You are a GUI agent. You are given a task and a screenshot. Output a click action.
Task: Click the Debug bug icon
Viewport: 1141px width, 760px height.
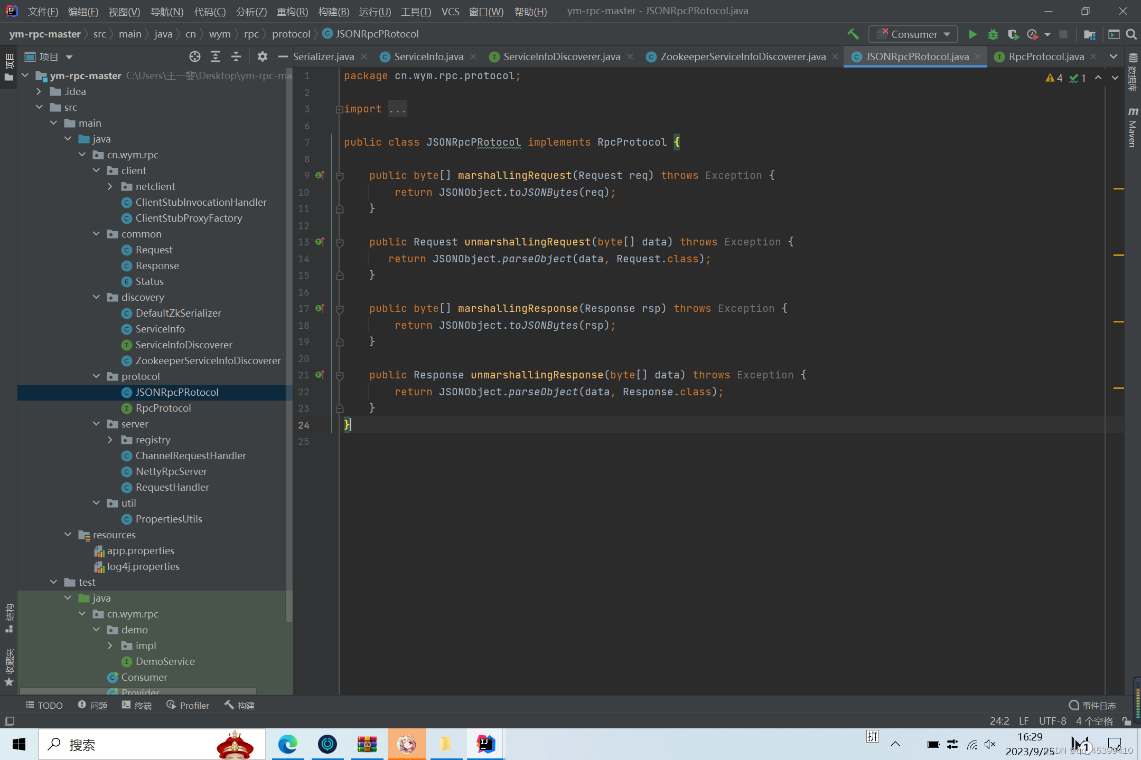(x=993, y=34)
